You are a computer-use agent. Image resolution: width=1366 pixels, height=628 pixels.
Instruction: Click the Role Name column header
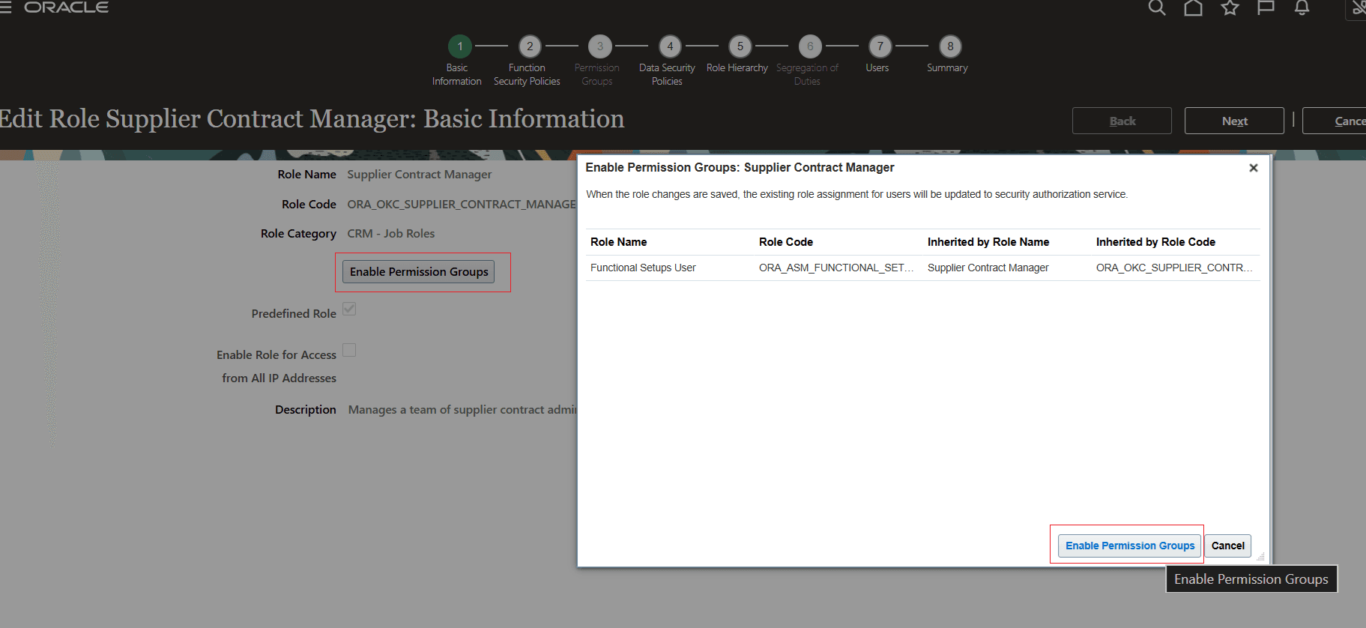click(x=618, y=242)
